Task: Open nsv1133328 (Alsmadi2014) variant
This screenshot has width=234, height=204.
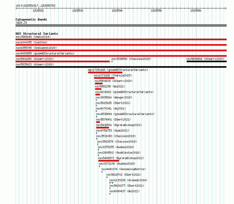Action: 128,180
